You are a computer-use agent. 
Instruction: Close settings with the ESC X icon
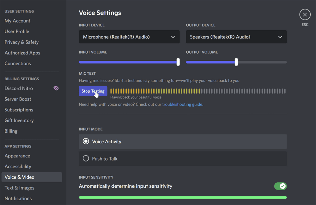click(x=305, y=14)
